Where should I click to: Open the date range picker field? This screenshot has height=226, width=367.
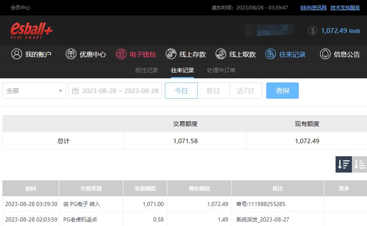[x=115, y=91]
